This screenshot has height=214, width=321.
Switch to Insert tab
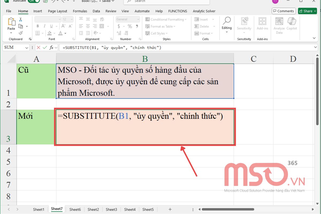pos(38,11)
